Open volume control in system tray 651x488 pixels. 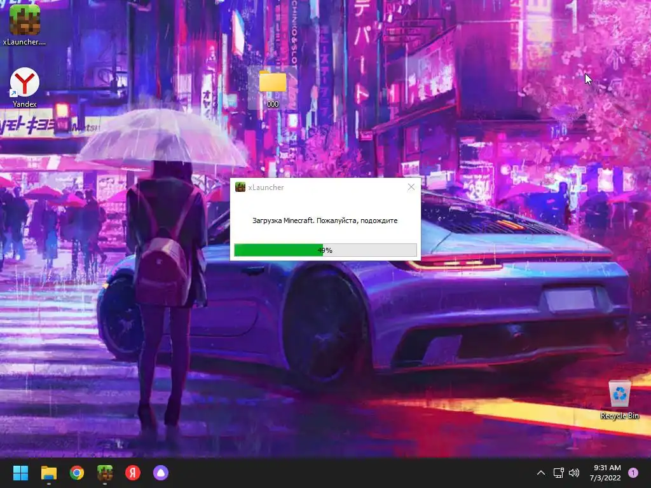click(x=574, y=473)
